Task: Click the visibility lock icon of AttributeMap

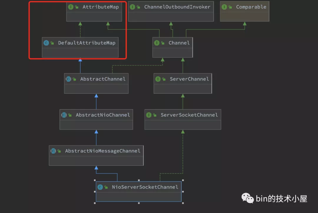Action: point(77,7)
